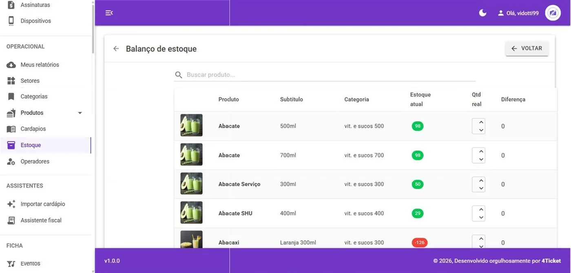
Task: Click the Cardapios open book icon
Action: tap(11, 129)
